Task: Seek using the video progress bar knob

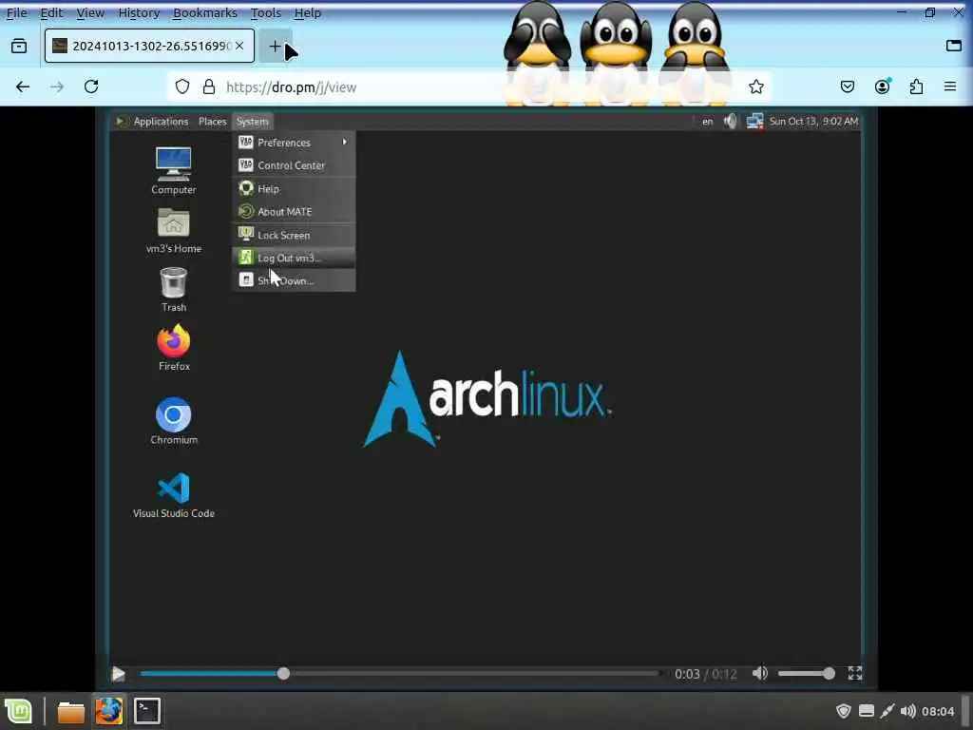Action: coord(283,674)
